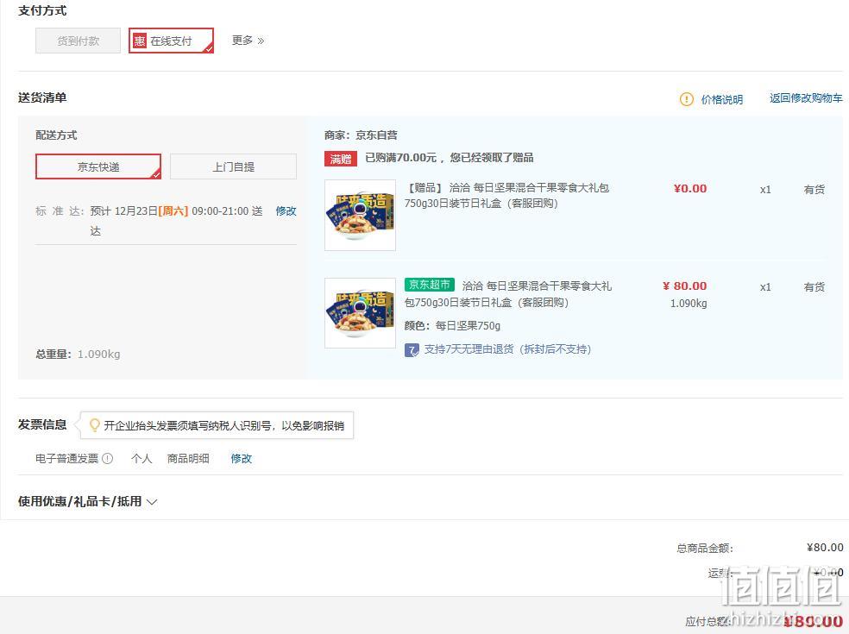
Task: Expand 更多 payment methods
Action: (248, 41)
